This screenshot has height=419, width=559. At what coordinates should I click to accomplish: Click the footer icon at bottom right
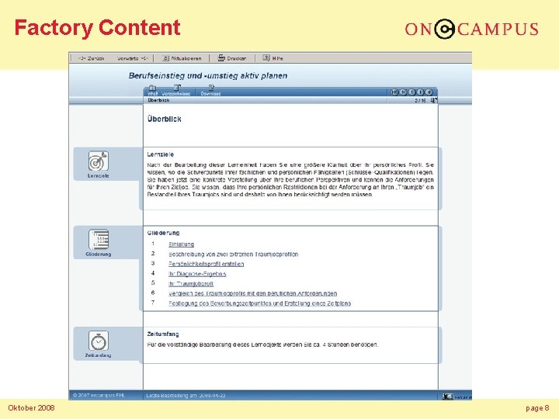coord(447,396)
